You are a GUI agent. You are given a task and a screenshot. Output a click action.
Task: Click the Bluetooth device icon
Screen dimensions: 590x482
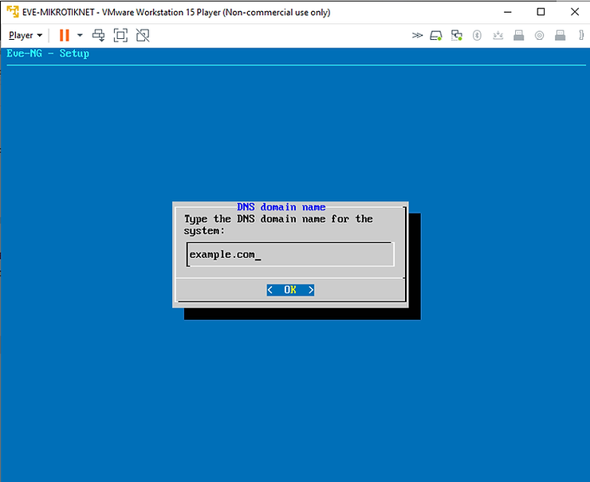click(x=477, y=35)
